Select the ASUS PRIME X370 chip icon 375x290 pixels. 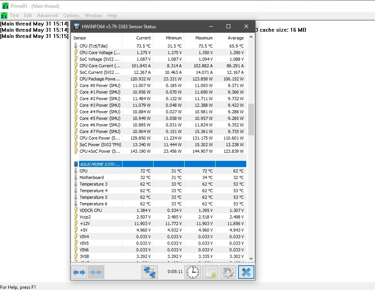tap(76, 164)
